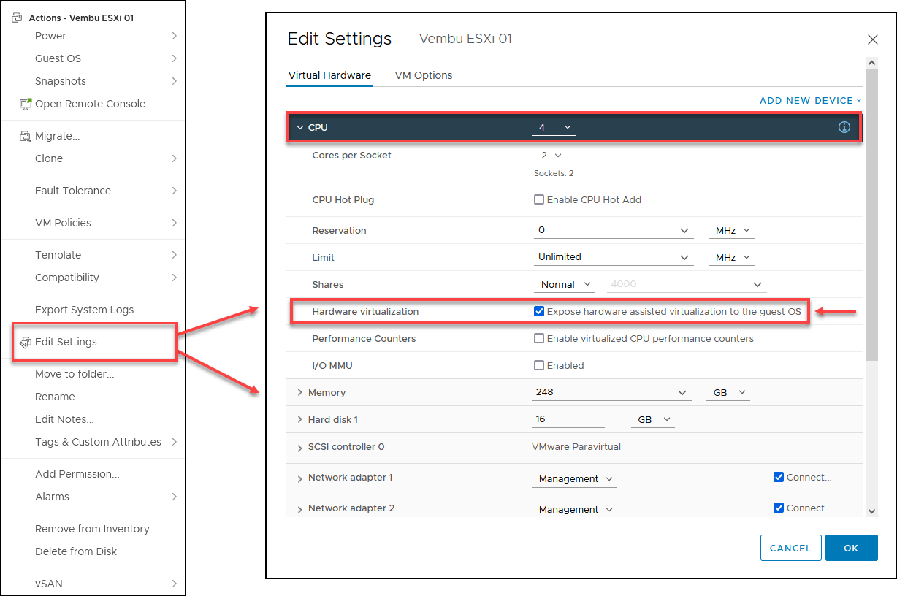Image resolution: width=897 pixels, height=596 pixels.
Task: Open the Template submenu
Action: [93, 255]
